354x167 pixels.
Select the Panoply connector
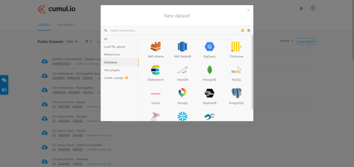tap(183, 96)
